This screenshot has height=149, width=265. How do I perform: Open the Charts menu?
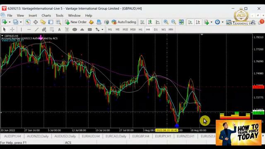pyautogui.click(x=46, y=16)
